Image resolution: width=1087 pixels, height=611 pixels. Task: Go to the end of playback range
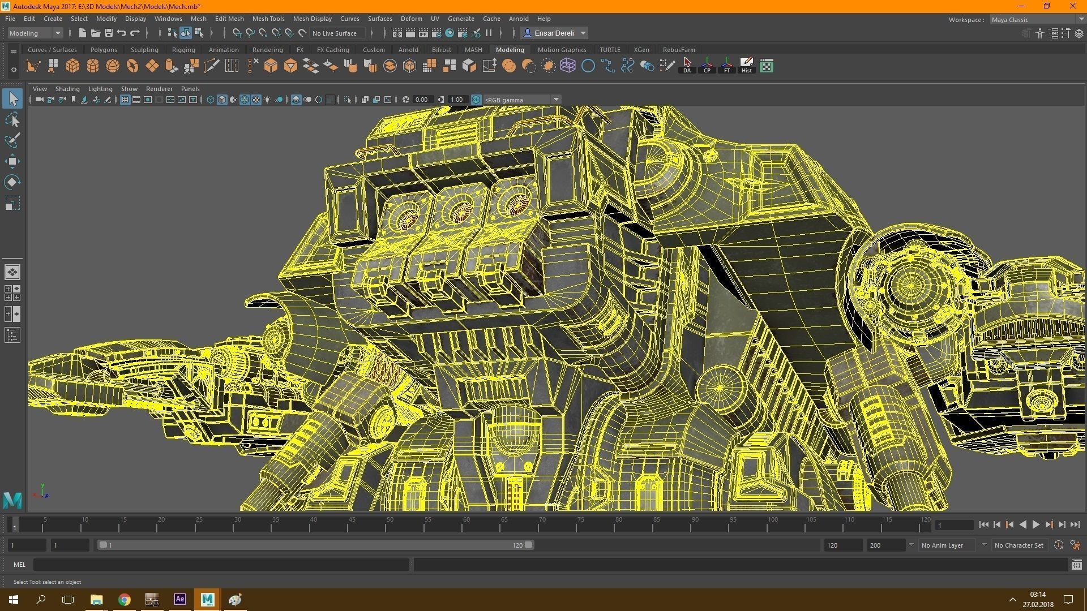[x=1075, y=524]
